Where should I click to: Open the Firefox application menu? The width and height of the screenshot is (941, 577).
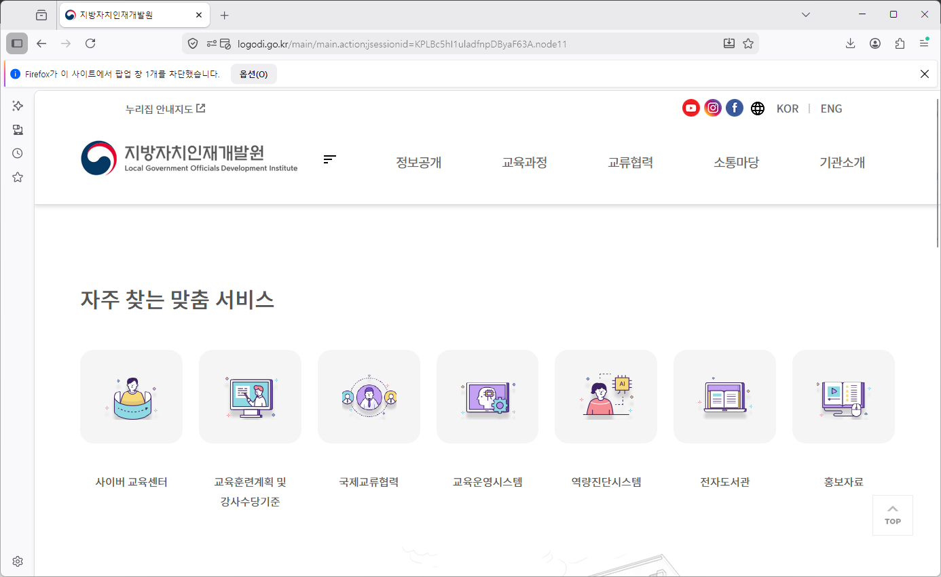pyautogui.click(x=924, y=43)
